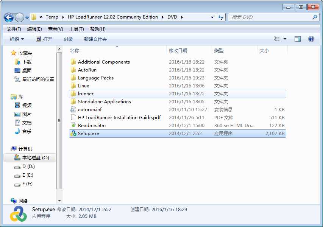Select Temp in the address breadcrumb
The image size is (323, 227).
pos(52,17)
